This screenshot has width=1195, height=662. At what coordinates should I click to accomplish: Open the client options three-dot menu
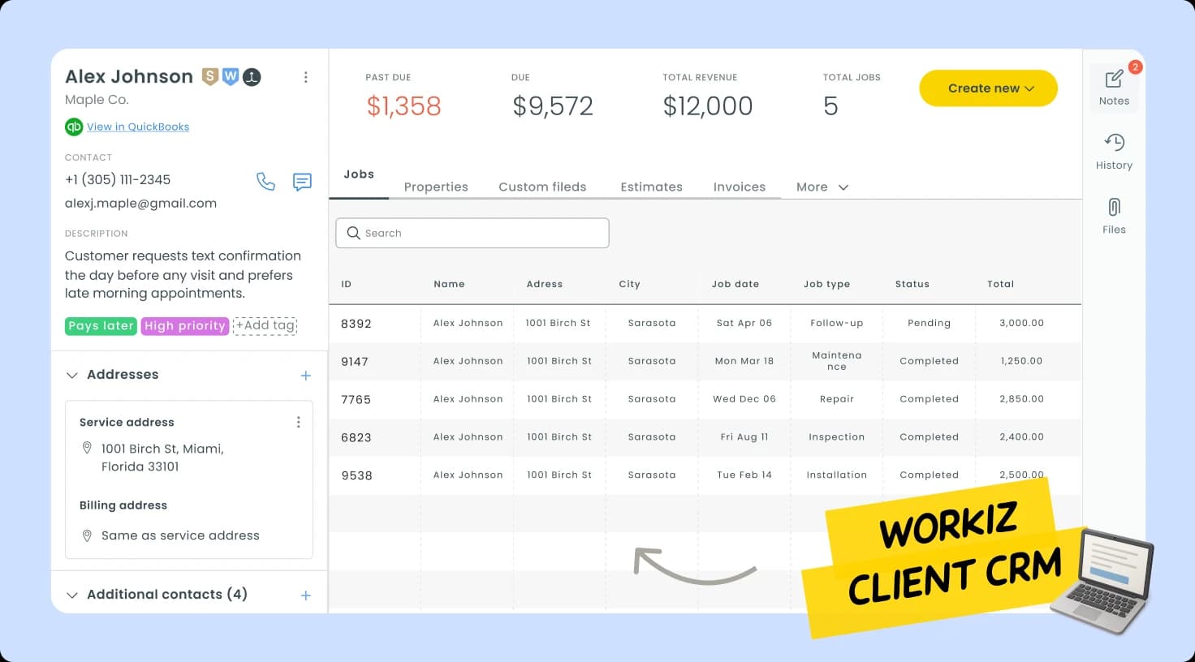tap(305, 77)
